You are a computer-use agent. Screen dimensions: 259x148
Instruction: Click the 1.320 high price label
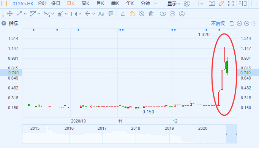[x=204, y=35]
